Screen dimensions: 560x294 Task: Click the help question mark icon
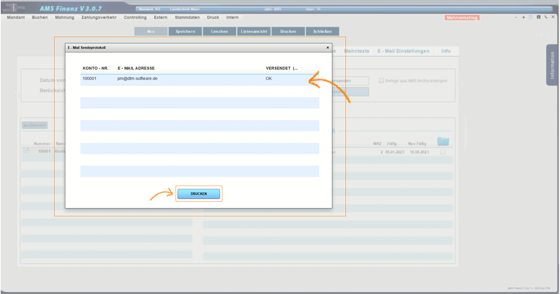pos(530,17)
